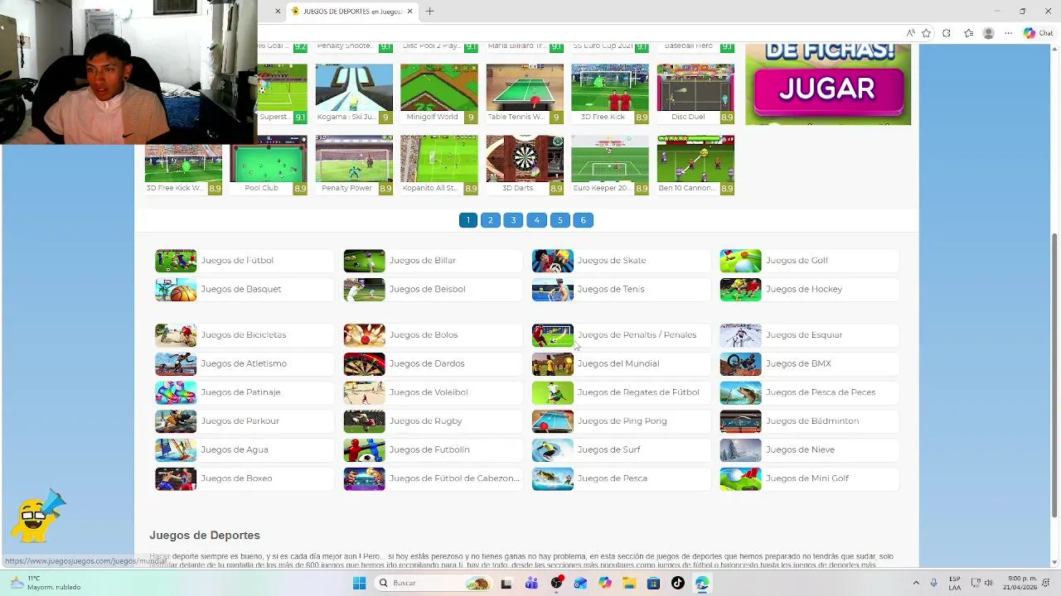Click the Juegos de Billar thumbnail icon

364,261
